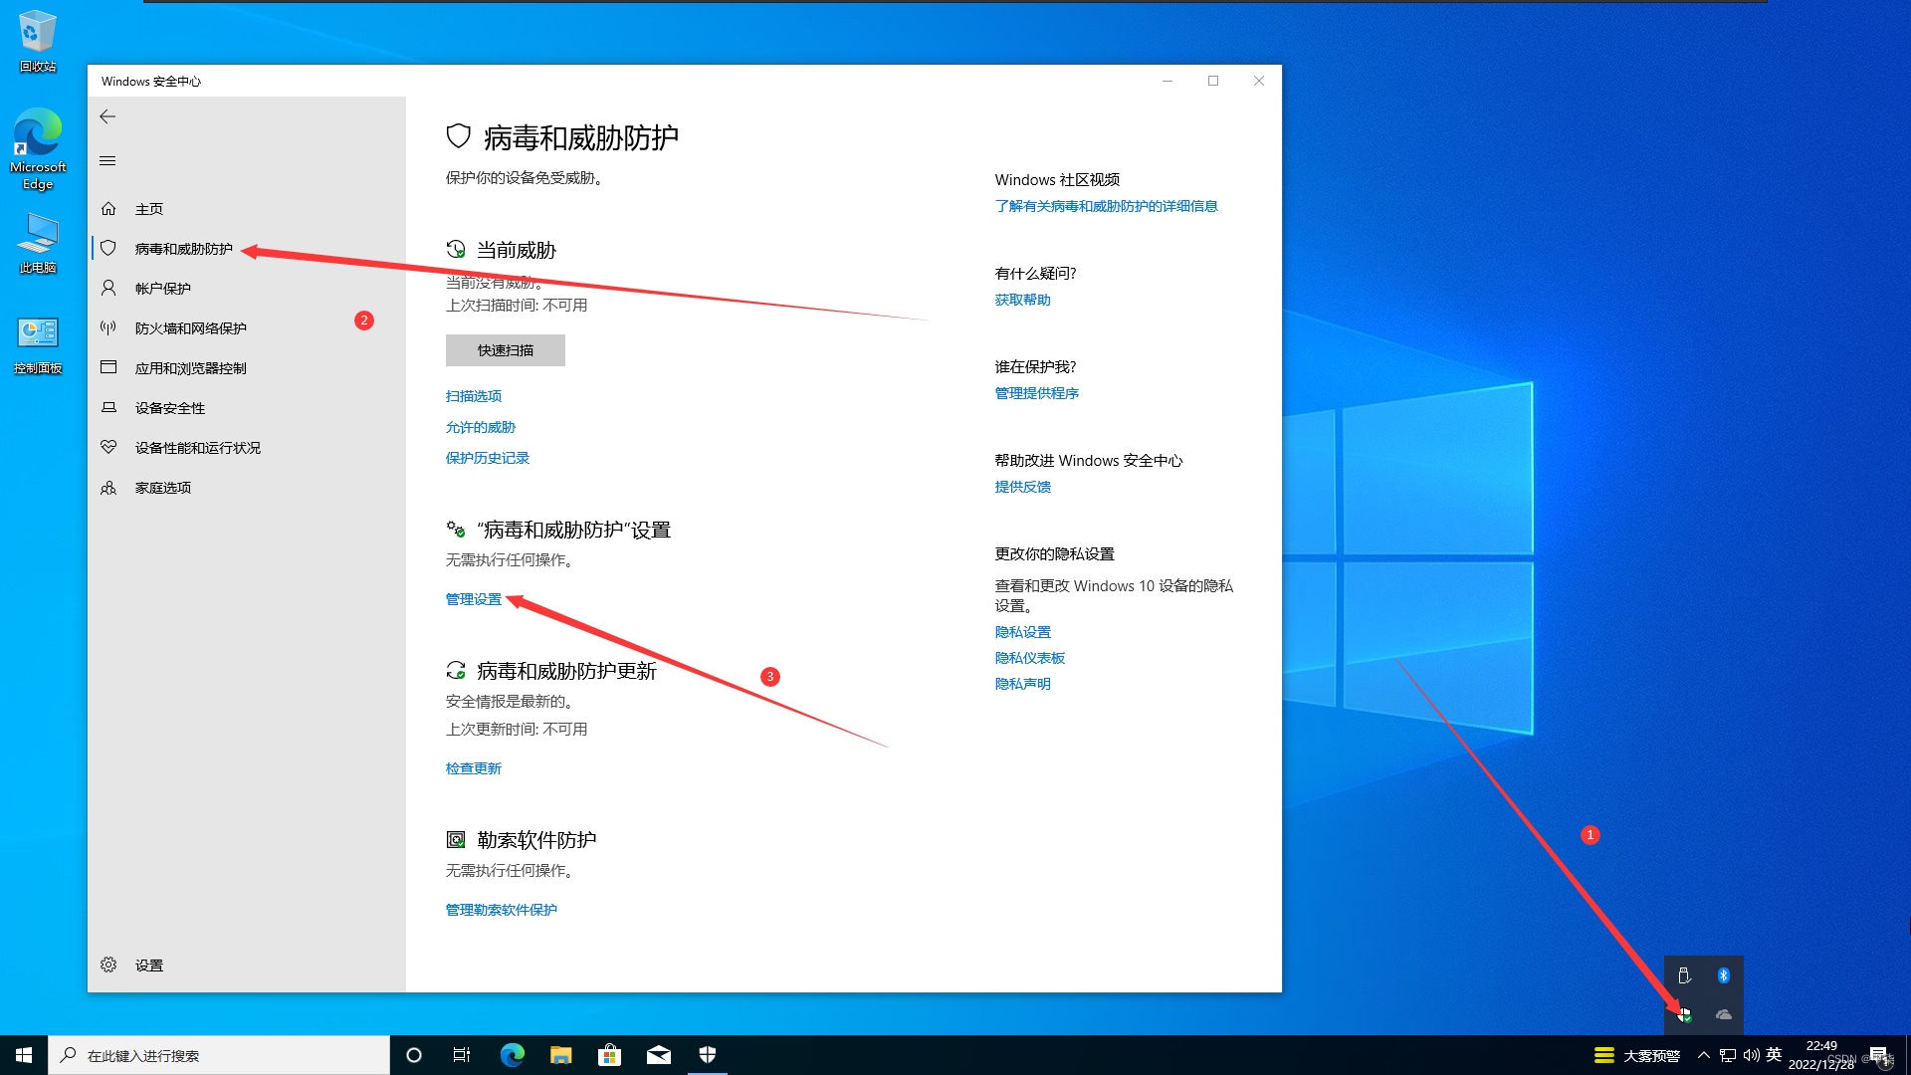
Task: Click the back arrow in Windows Security
Action: [107, 116]
